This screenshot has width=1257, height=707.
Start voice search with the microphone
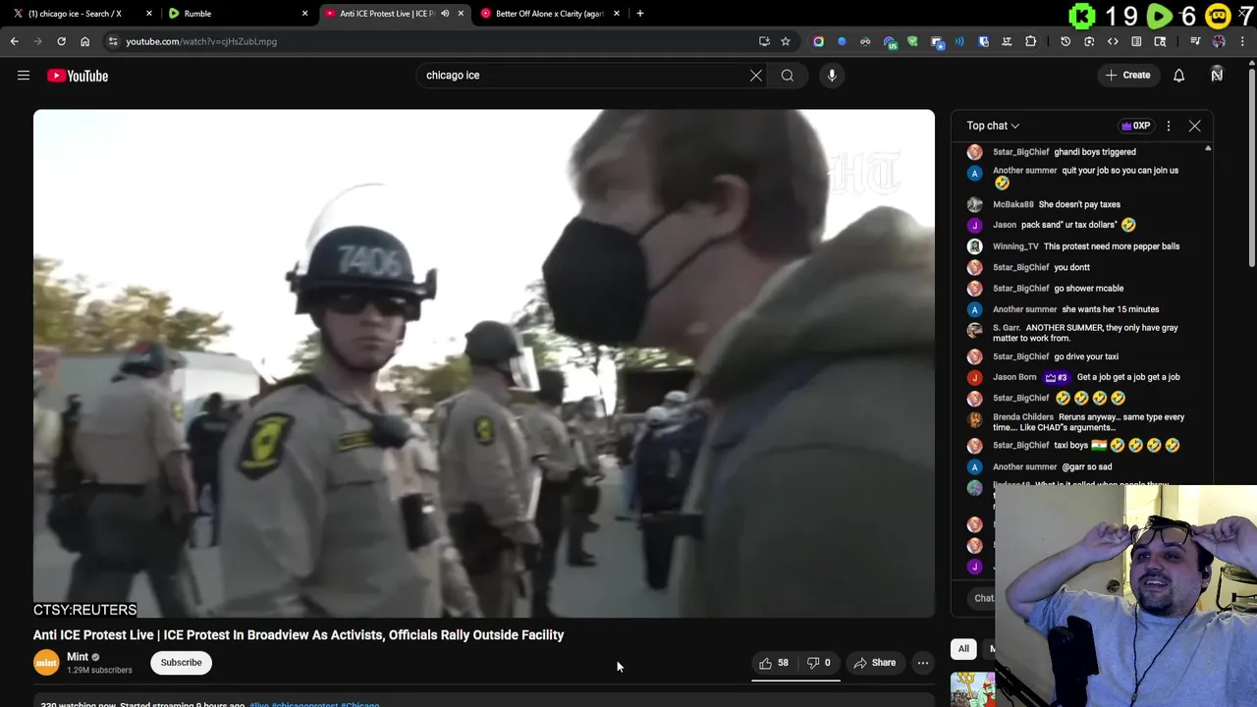click(832, 76)
